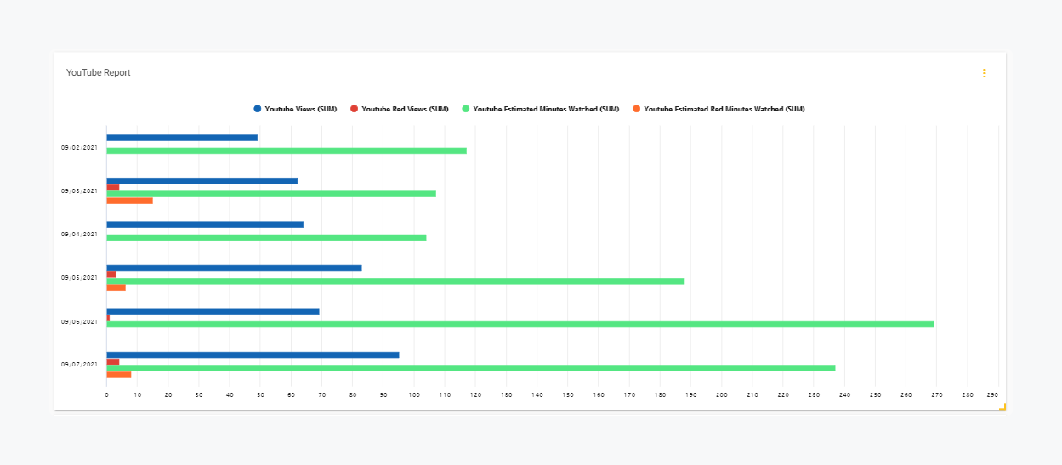The image size is (1062, 465).
Task: Click the green minutes bar for 09/05/2021
Action: tap(395, 281)
